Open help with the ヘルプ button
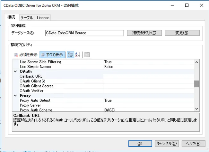This screenshot has width=209, height=152. tap(193, 143)
